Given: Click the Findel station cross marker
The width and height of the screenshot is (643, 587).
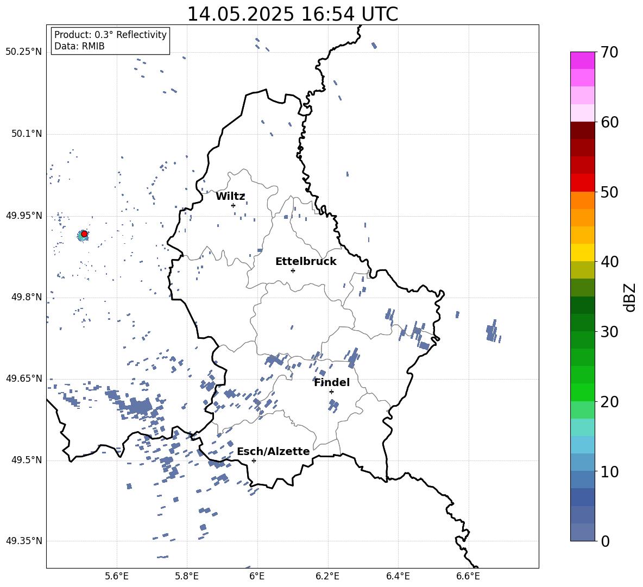Looking at the screenshot, I should coord(331,392).
